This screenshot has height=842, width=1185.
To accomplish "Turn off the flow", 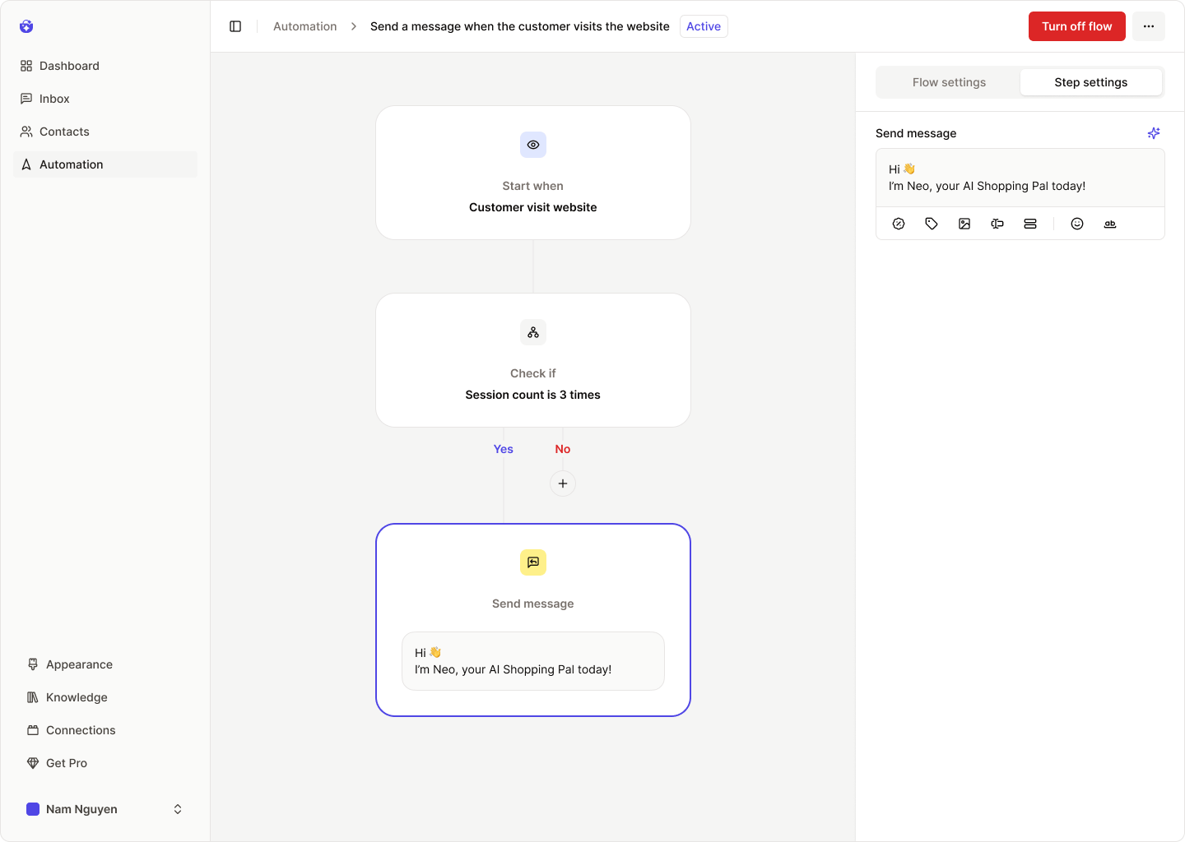I will 1076,25.
